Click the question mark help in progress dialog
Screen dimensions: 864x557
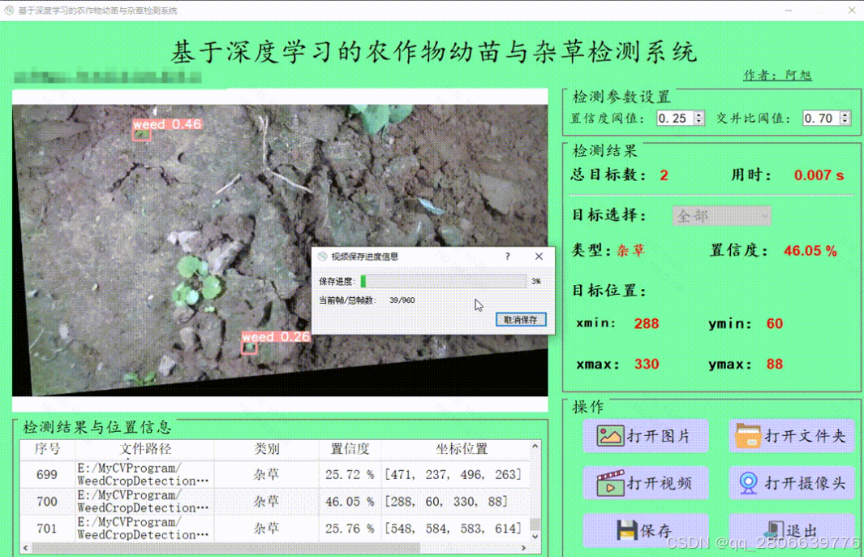coord(508,257)
